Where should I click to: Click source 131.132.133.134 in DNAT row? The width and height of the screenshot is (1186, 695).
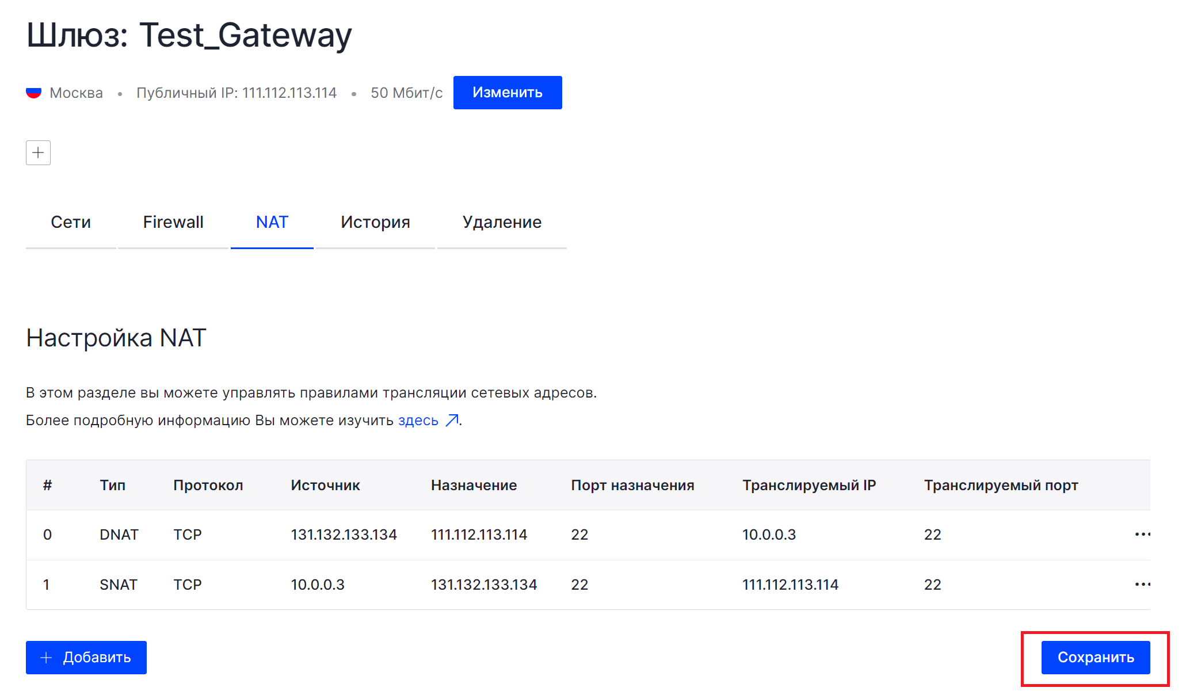tap(344, 534)
